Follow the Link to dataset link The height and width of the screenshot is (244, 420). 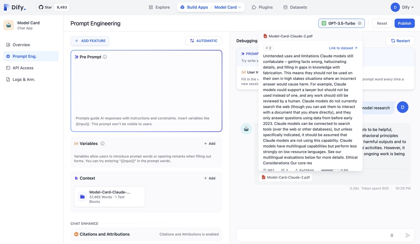(x=343, y=48)
